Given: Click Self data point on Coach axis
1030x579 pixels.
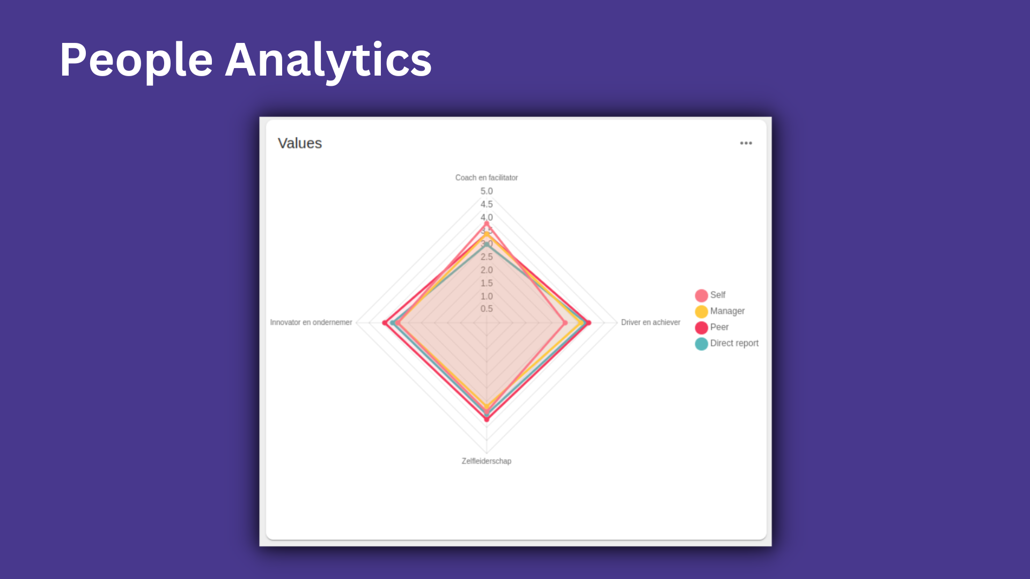Looking at the screenshot, I should 487,223.
